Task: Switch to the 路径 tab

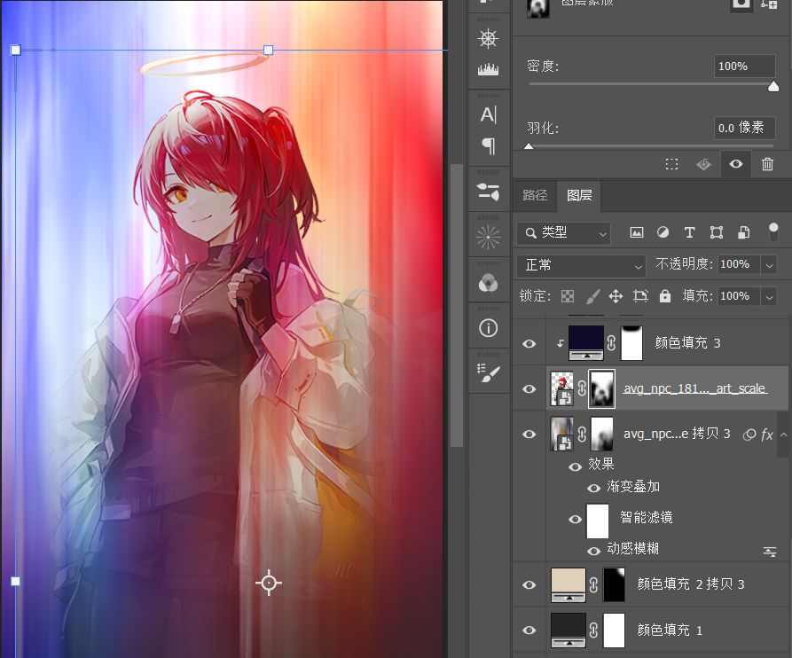Action: point(535,195)
